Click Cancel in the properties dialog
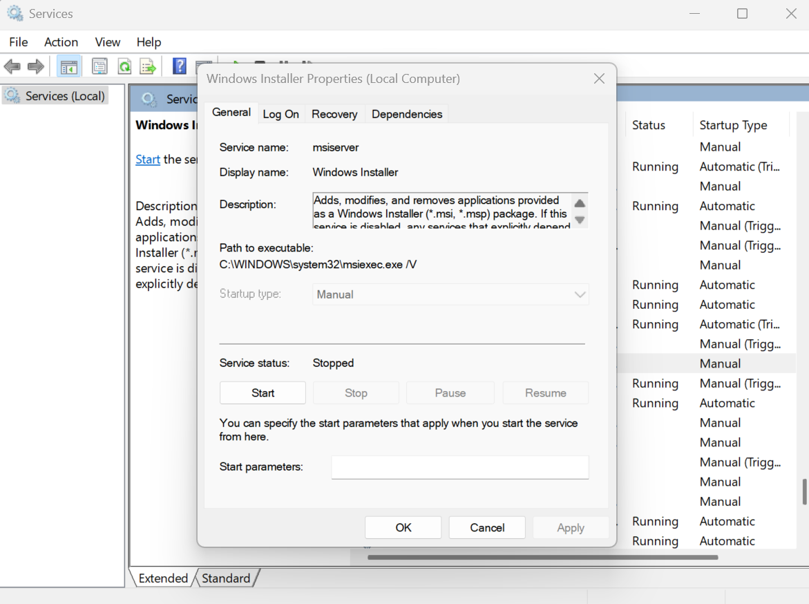This screenshot has width=809, height=604. point(487,527)
